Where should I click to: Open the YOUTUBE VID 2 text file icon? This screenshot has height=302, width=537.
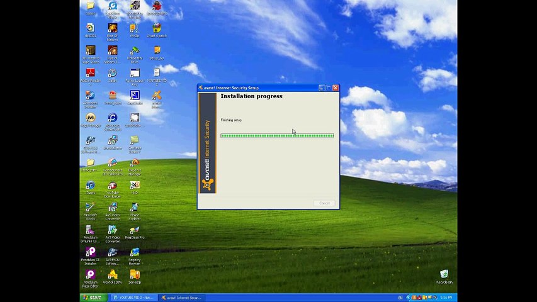pos(157,76)
